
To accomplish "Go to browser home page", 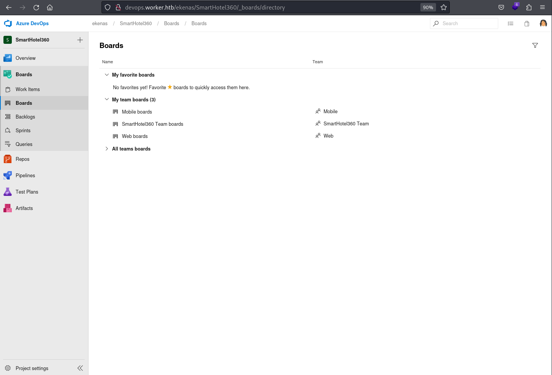I will click(x=50, y=7).
